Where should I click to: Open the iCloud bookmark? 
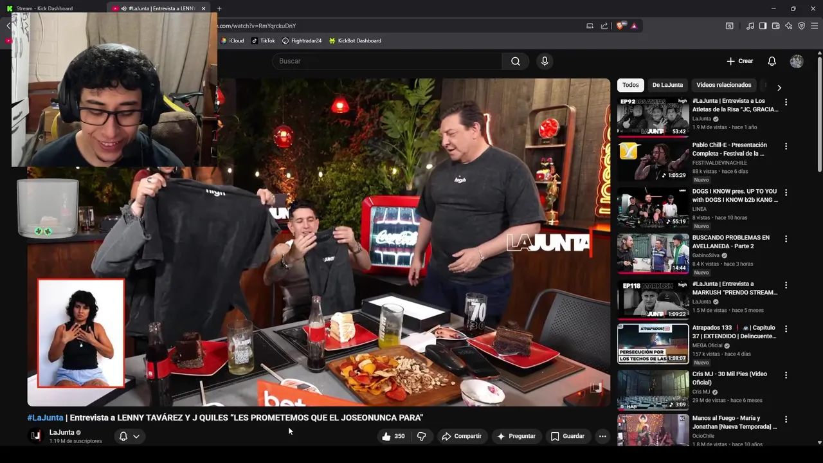[232, 41]
